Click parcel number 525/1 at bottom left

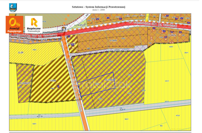34,123
